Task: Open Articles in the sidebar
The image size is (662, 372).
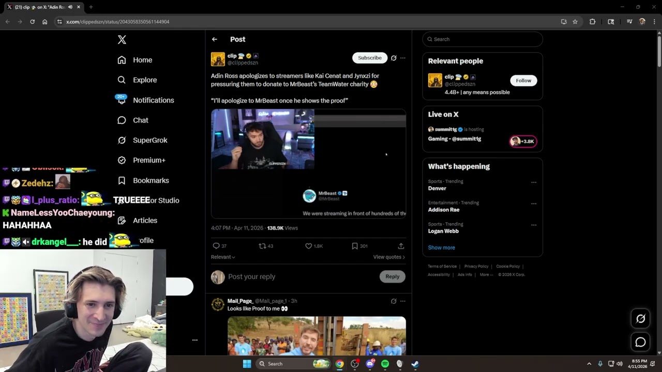Action: tap(137, 221)
